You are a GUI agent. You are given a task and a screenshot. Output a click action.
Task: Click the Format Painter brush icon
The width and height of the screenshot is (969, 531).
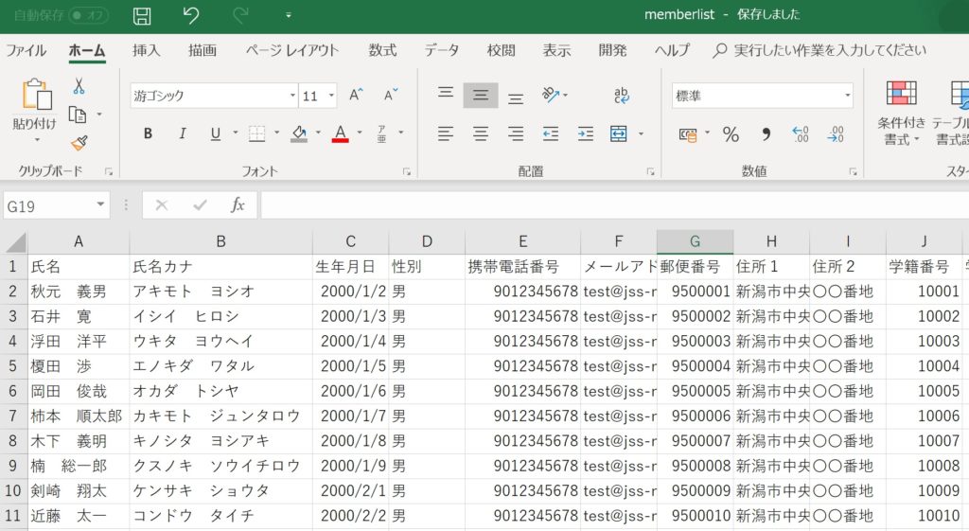click(79, 144)
